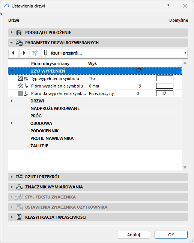Click gray square icon of Pióro tła

(x=20, y=93)
